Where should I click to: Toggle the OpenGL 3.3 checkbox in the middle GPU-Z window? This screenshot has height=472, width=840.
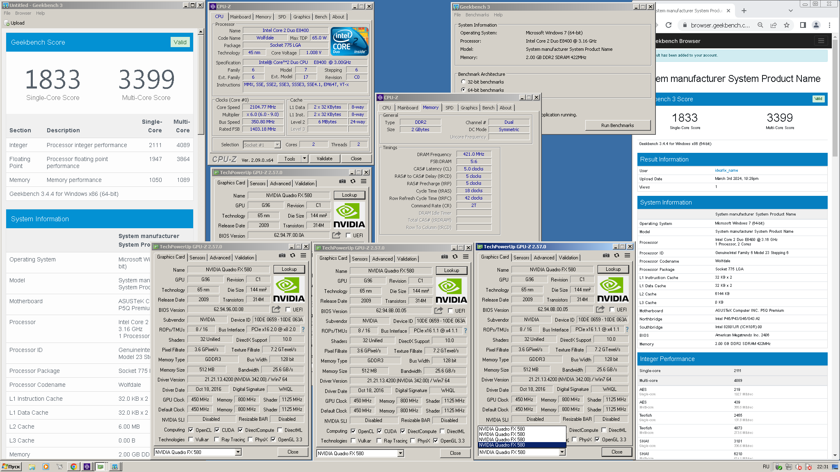pos(436,440)
